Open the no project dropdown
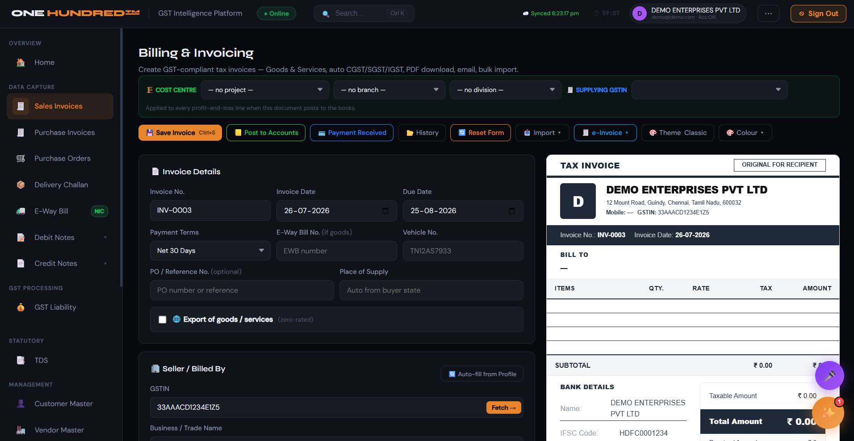This screenshot has width=854, height=441. click(265, 90)
